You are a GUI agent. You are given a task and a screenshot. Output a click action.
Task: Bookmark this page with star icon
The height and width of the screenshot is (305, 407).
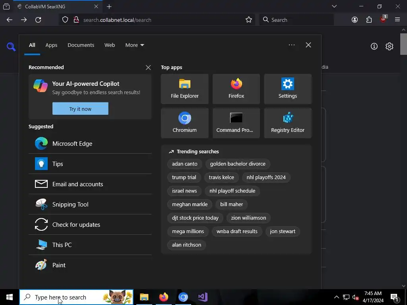pos(249,20)
